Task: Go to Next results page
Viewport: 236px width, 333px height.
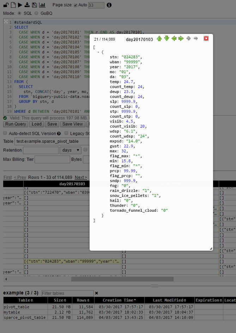Action: coord(81,177)
